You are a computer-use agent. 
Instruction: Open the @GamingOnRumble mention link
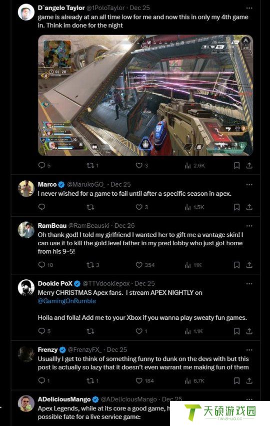pos(67,301)
